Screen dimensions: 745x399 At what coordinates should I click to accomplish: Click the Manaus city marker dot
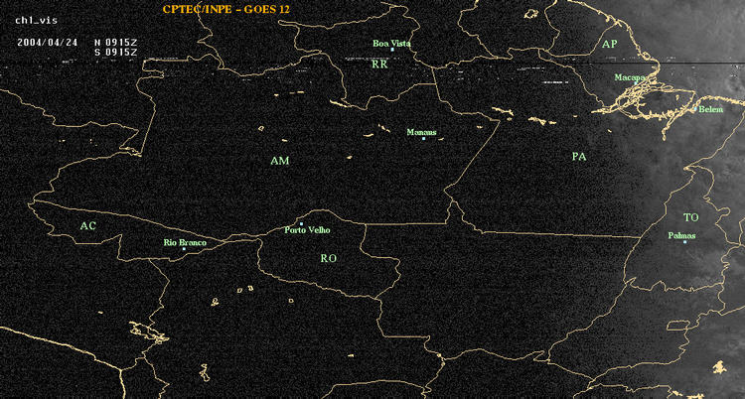click(423, 138)
